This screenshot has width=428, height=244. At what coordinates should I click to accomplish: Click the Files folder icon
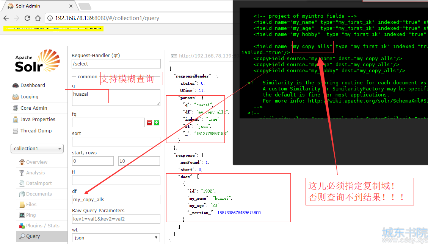(x=22, y=205)
